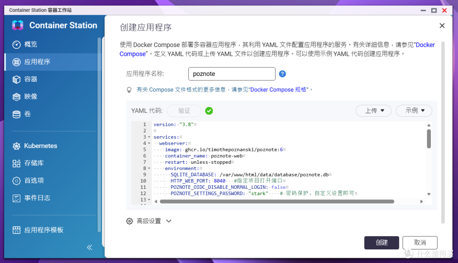
Task: Collapse the webserver fold arrow on line 4
Action: [x=149, y=143]
